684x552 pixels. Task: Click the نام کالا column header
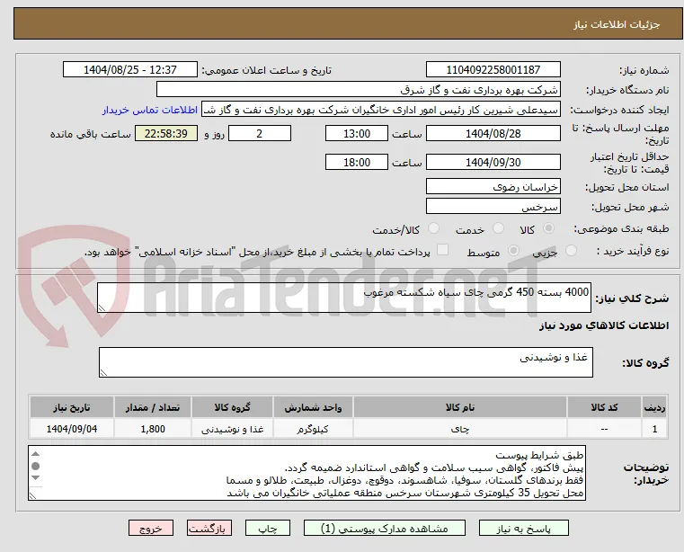coord(460,407)
